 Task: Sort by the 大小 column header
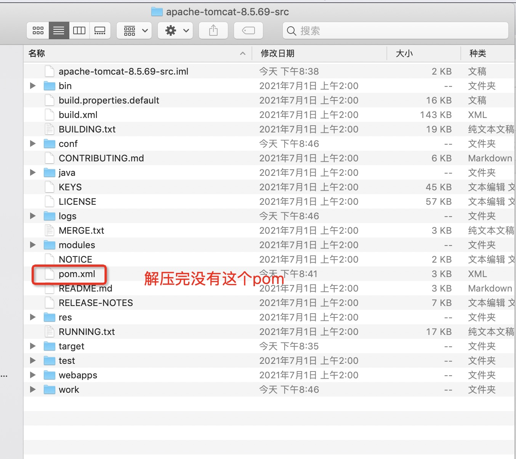click(424, 54)
